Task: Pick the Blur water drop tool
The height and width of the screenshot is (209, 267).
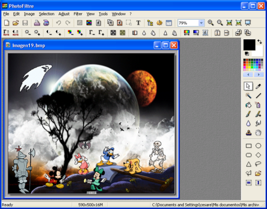Action: point(248,123)
